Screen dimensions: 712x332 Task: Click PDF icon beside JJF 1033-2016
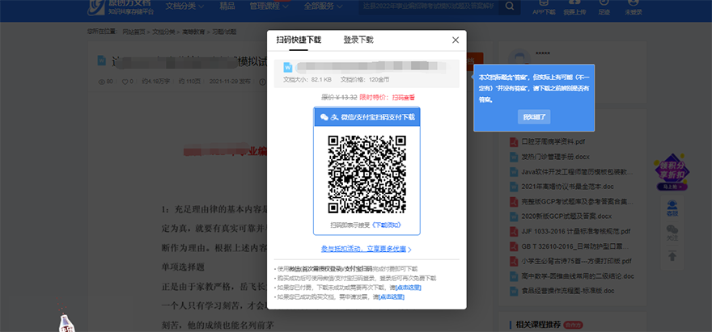[514, 231]
